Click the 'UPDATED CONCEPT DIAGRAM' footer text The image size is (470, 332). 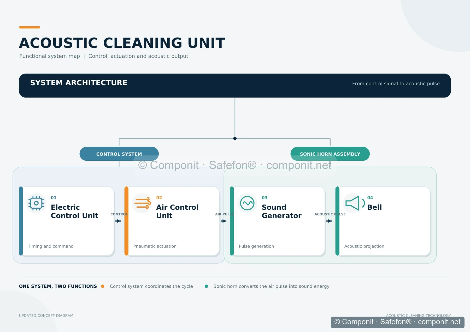click(x=46, y=316)
